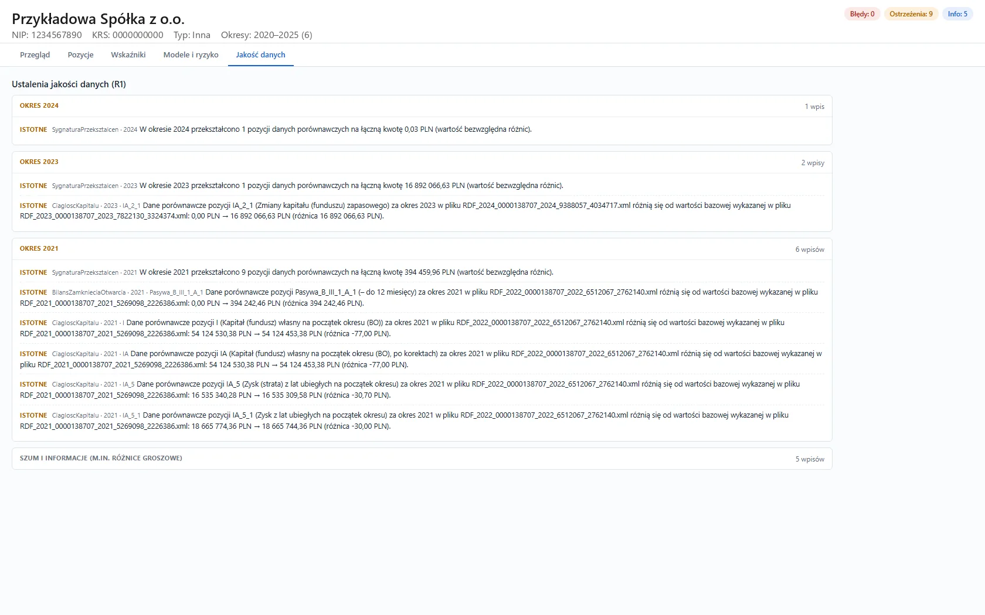Click the Błędy: 0 badge
This screenshot has height=615, width=985.
862,14
